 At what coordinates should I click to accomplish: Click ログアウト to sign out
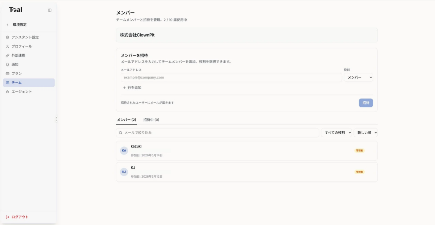(x=17, y=217)
